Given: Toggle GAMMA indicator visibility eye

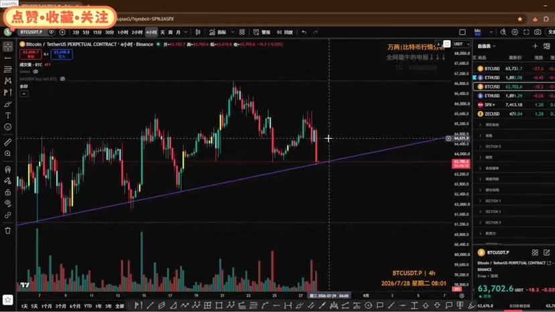Looking at the screenshot, I should pos(36,72).
